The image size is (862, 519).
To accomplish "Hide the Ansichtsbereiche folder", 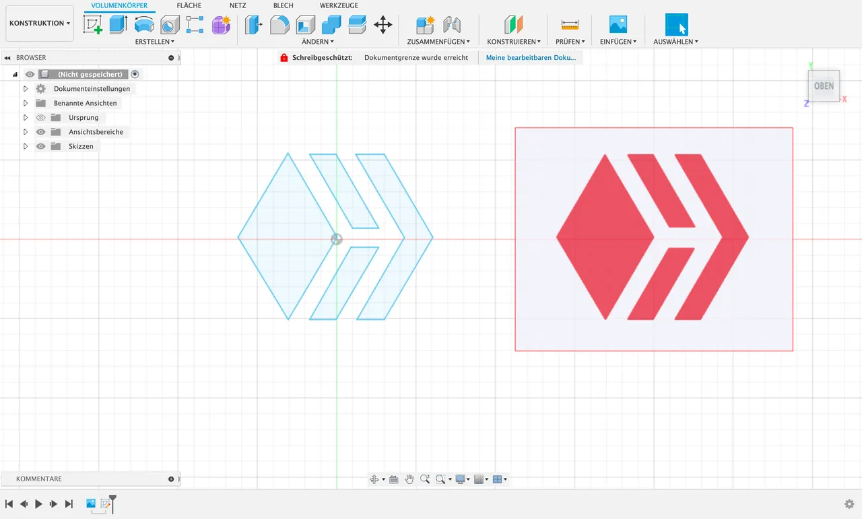I will (40, 132).
